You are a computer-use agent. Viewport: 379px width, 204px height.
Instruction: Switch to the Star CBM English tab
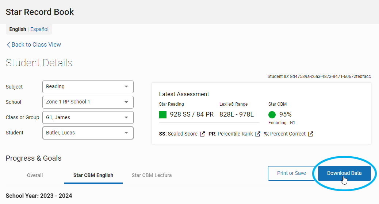pos(93,175)
